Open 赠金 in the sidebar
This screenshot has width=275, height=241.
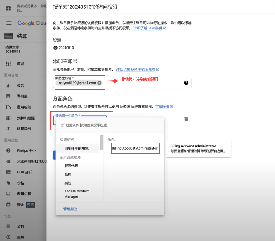click(20, 205)
